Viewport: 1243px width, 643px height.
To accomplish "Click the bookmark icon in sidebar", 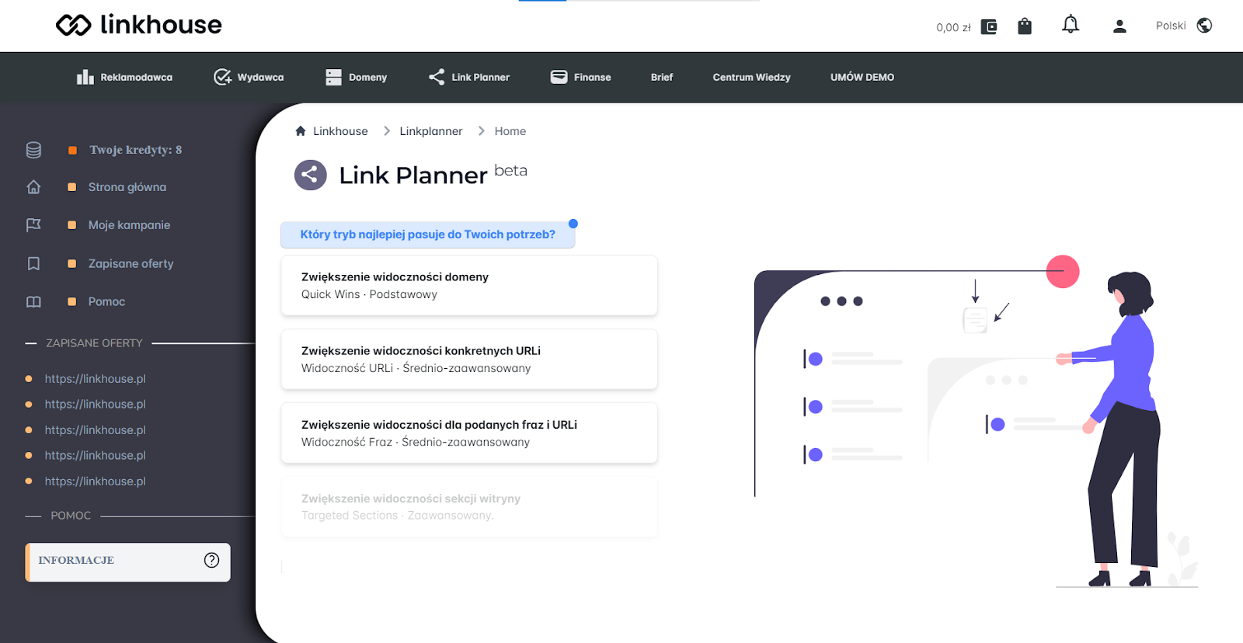I will point(33,264).
